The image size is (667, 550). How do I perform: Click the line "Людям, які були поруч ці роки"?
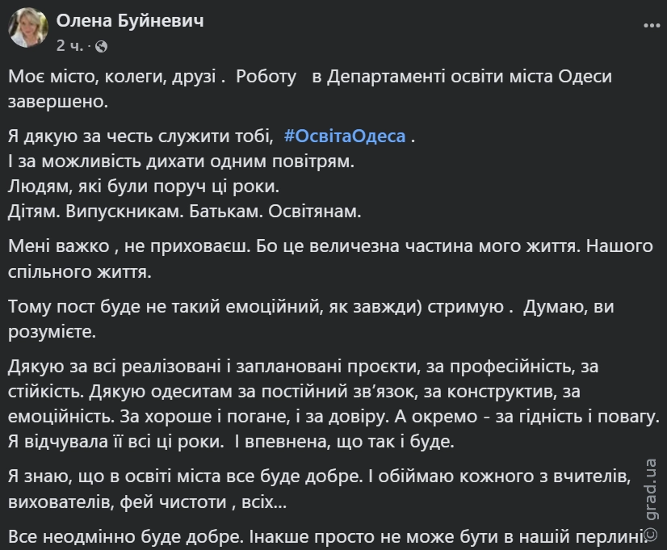click(x=143, y=187)
